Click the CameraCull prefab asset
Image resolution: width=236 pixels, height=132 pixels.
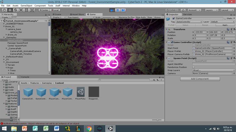point(28,93)
